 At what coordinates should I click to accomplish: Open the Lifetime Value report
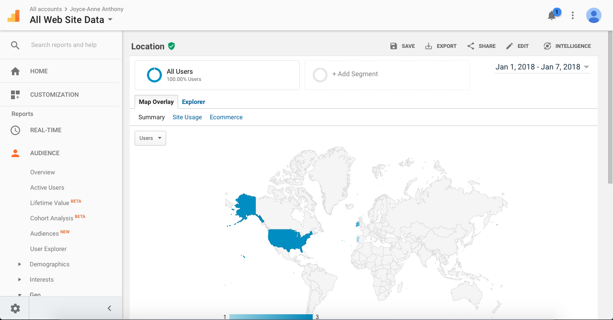pos(50,203)
